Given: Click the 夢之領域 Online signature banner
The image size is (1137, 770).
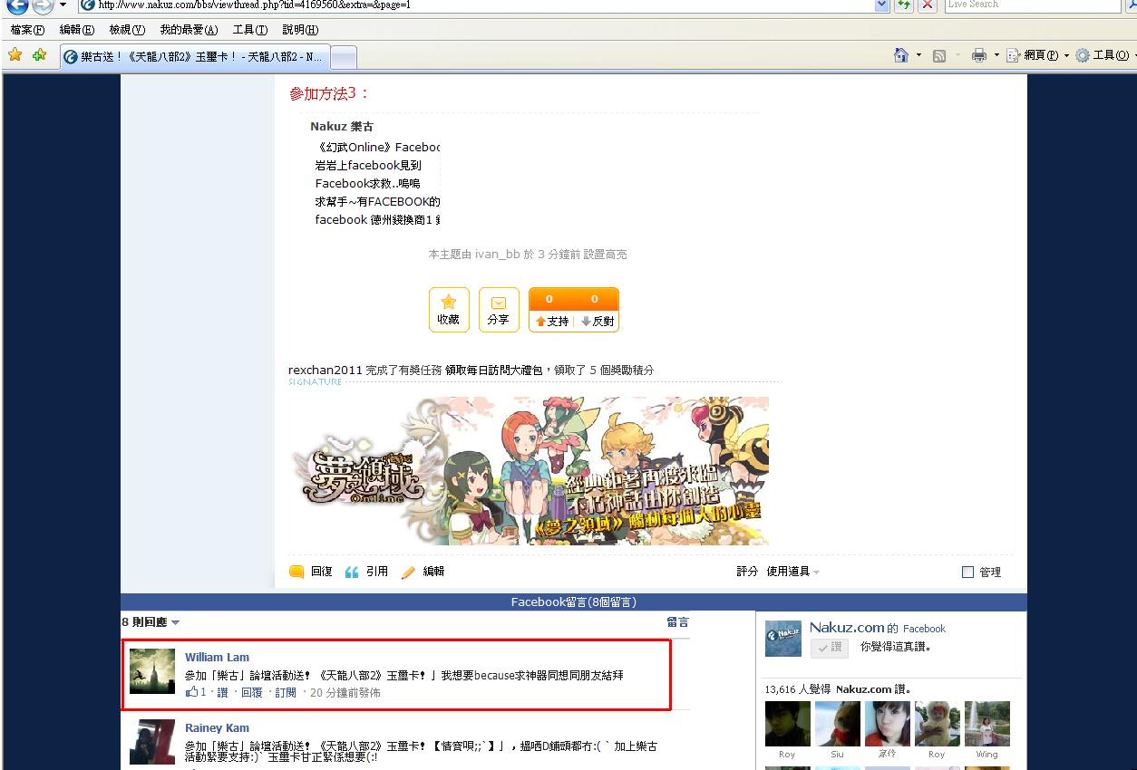Looking at the screenshot, I should (x=529, y=470).
